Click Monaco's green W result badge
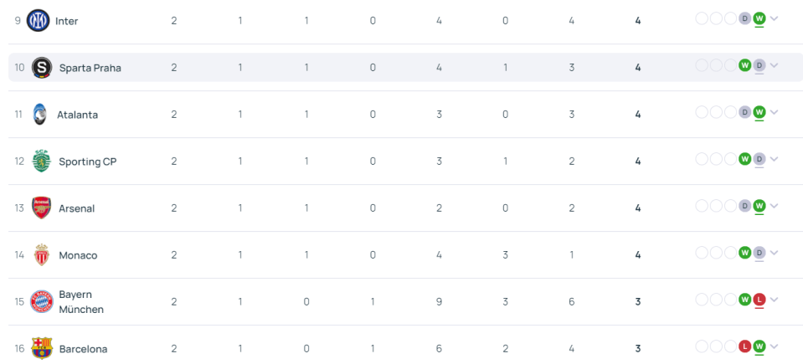The width and height of the screenshot is (803, 364). (744, 253)
